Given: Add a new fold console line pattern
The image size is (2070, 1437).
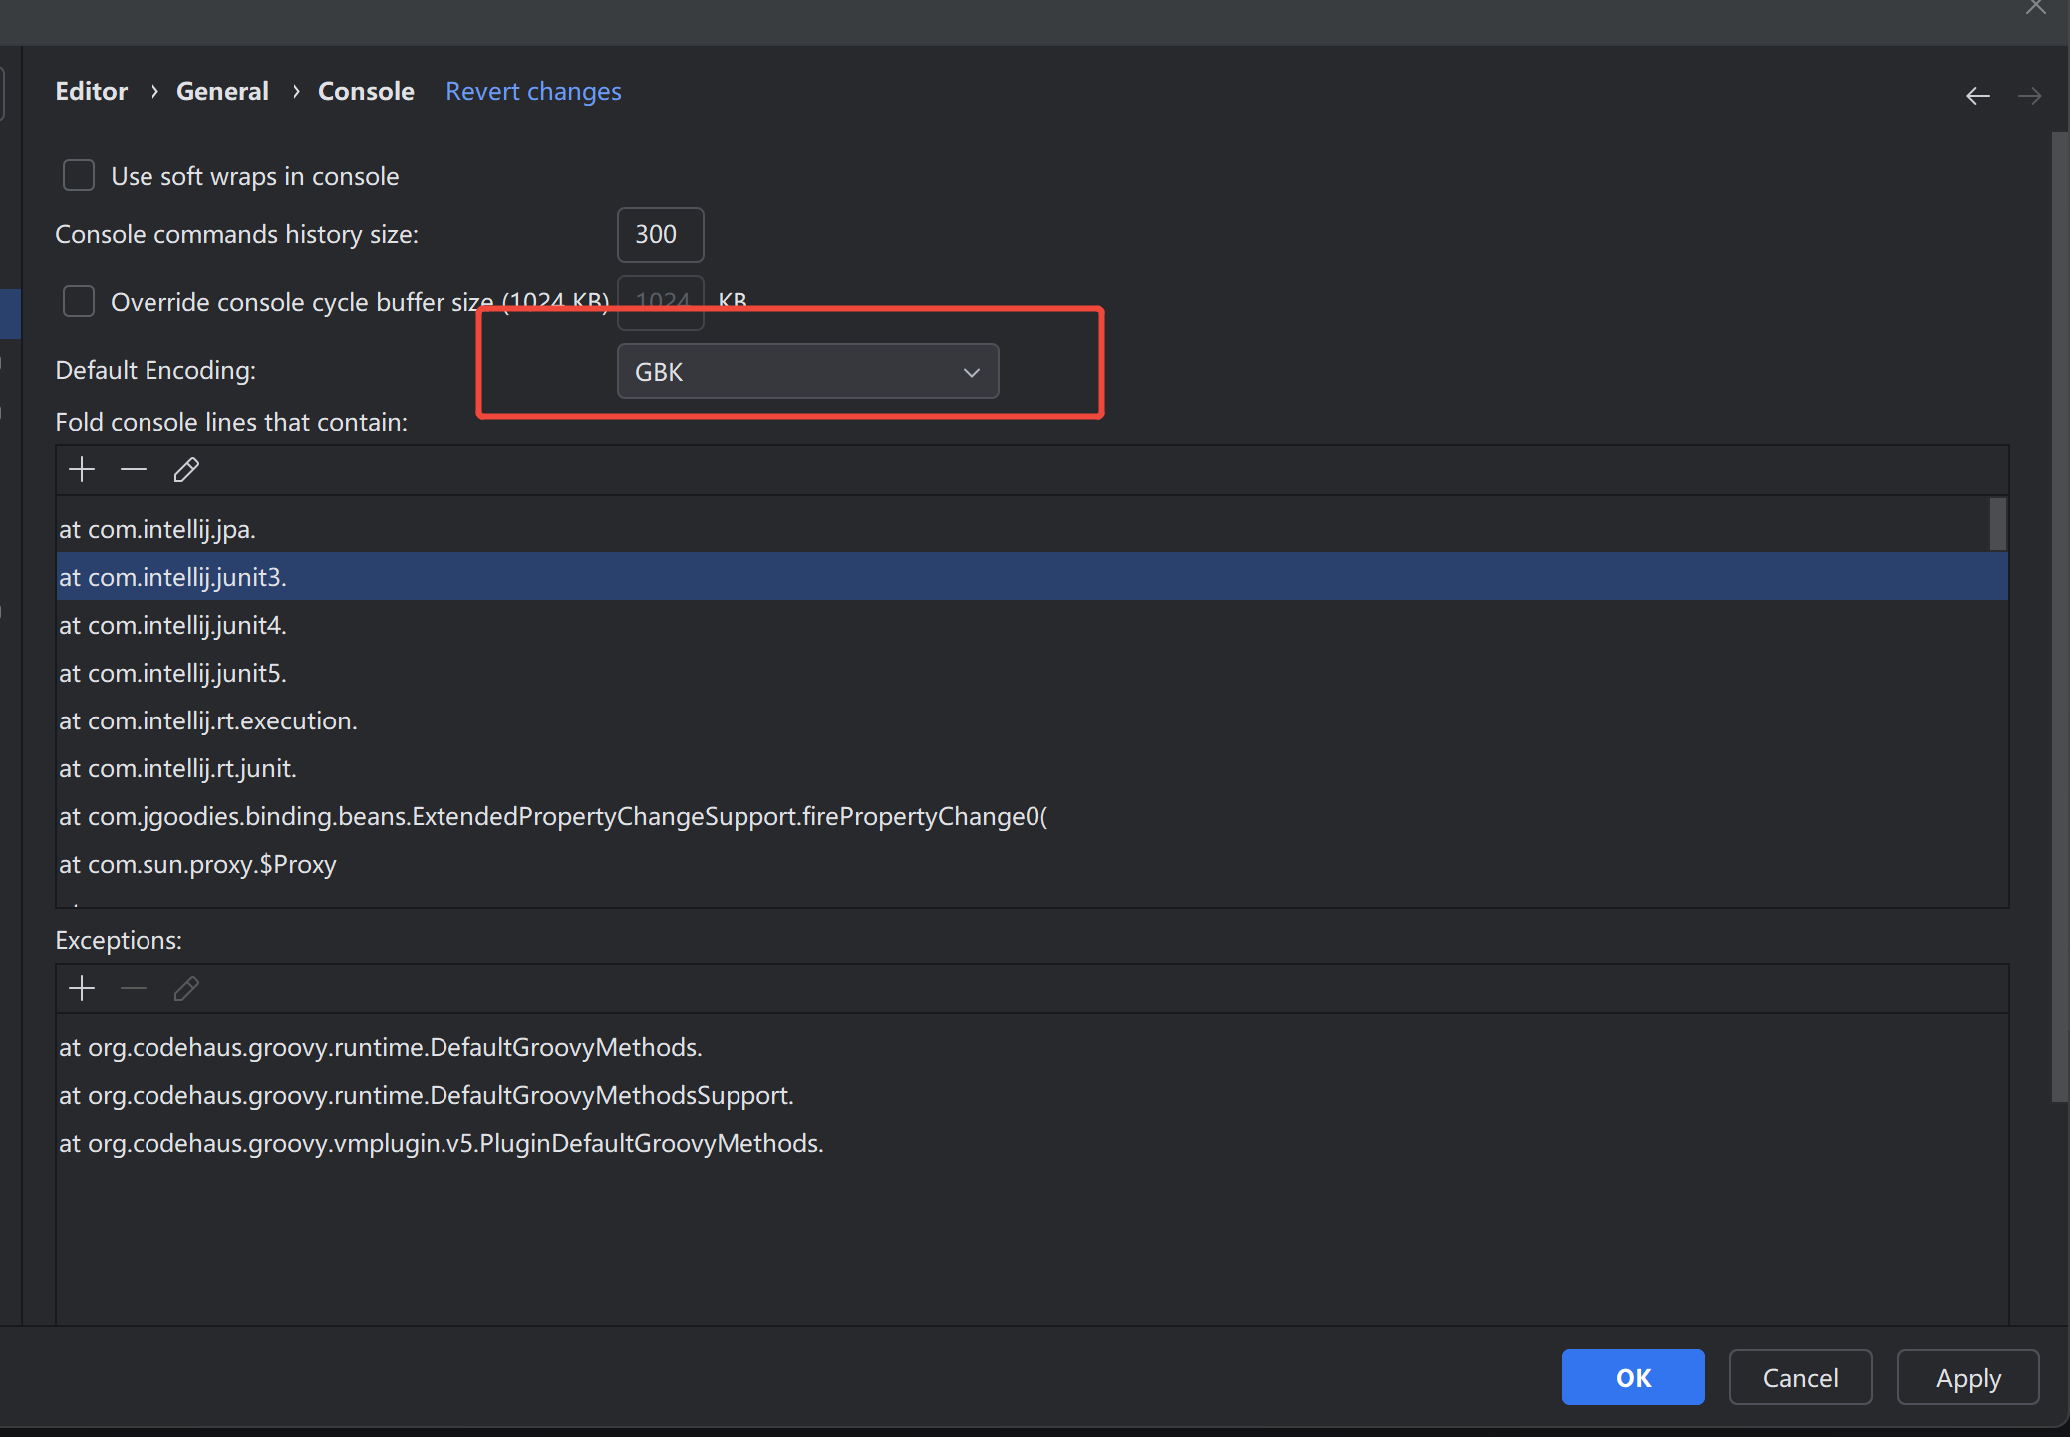Looking at the screenshot, I should pyautogui.click(x=82, y=469).
